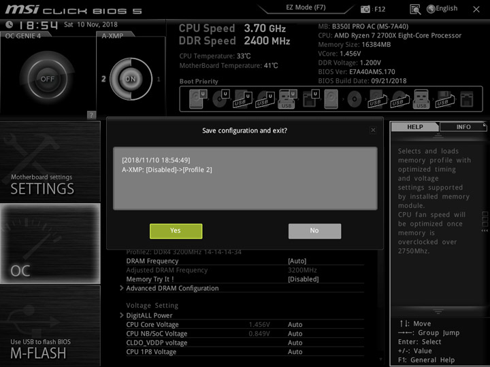Edit the CPU Core Voltage Auto value
Viewport: 490px width, 367px height.
tap(295, 325)
